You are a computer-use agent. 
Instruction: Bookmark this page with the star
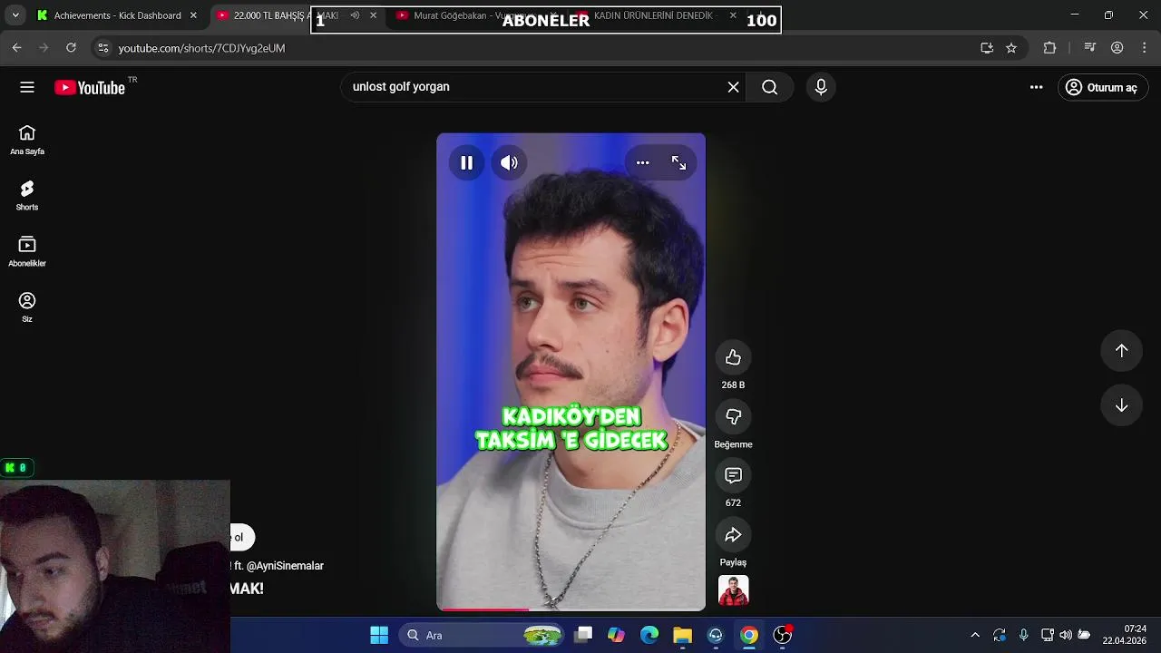(x=1011, y=48)
